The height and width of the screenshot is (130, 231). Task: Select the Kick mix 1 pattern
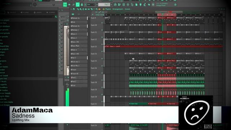coord(79,62)
